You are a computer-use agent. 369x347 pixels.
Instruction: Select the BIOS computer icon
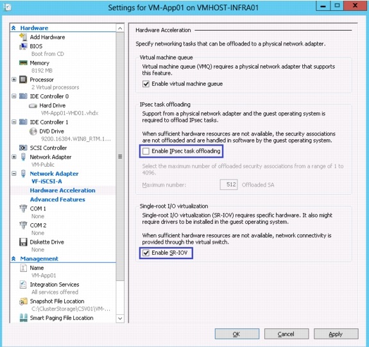pos(23,46)
